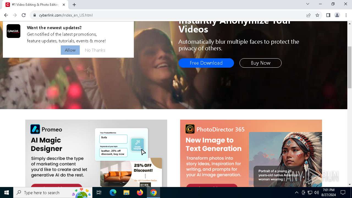Select the #1 Video Editing & Photo Editing tab

(x=36, y=5)
